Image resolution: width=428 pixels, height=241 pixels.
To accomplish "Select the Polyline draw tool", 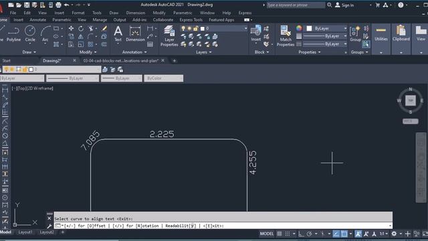I will (13, 33).
